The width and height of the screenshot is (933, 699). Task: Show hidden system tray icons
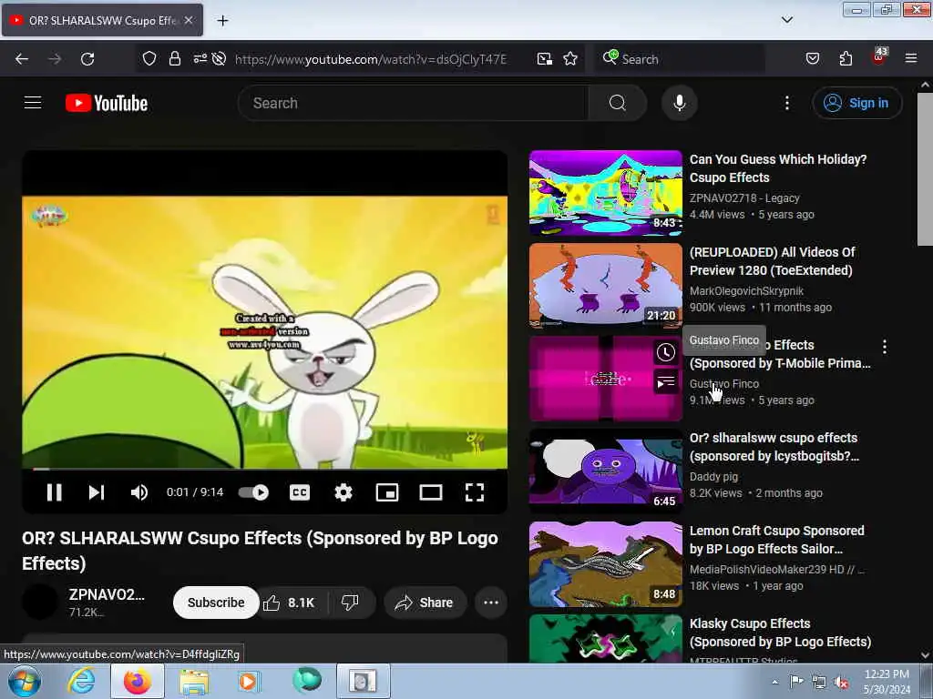tap(774, 682)
